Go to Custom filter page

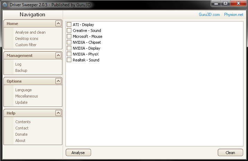[x=26, y=45]
